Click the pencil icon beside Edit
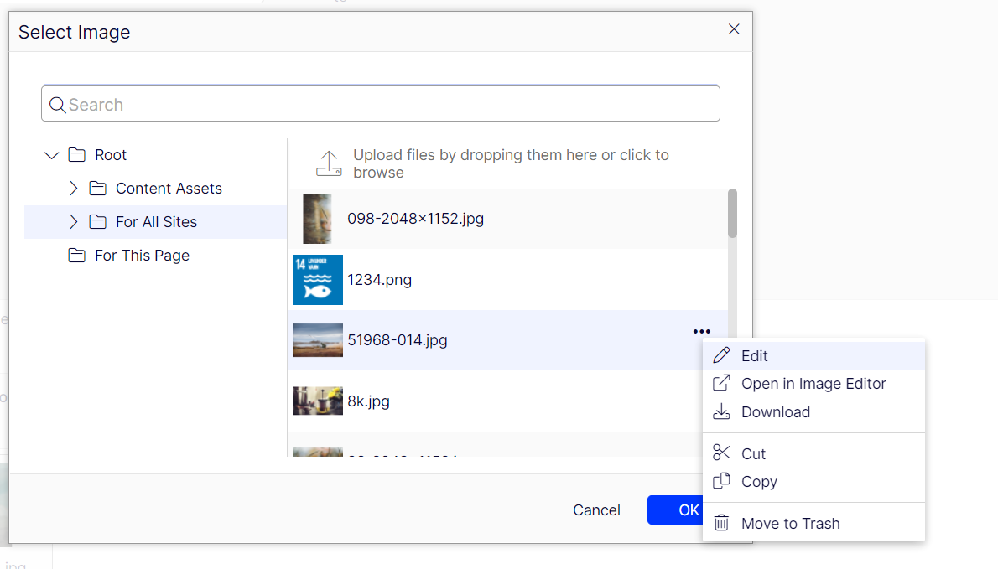998x569 pixels. pyautogui.click(x=721, y=355)
